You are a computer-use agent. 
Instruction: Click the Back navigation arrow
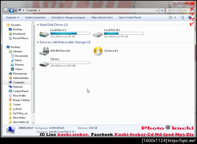6,10
